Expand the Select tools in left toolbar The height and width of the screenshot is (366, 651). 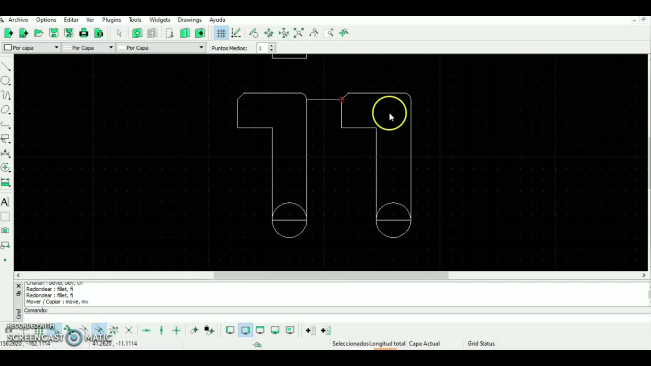click(6, 138)
